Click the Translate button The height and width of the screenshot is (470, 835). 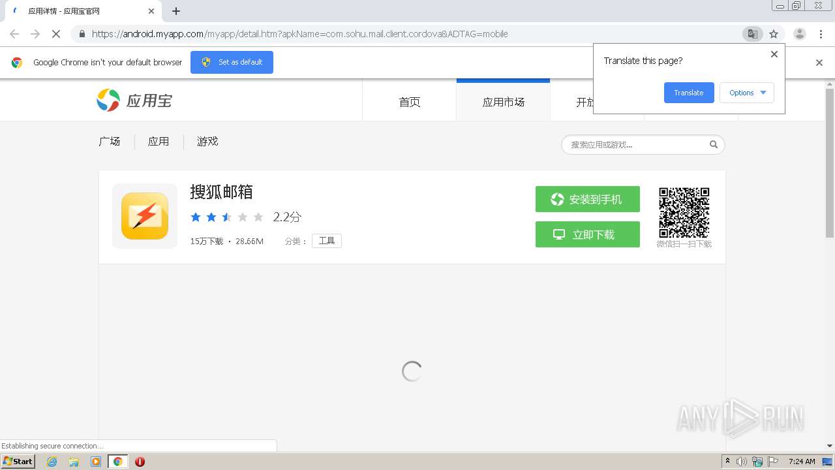[689, 93]
